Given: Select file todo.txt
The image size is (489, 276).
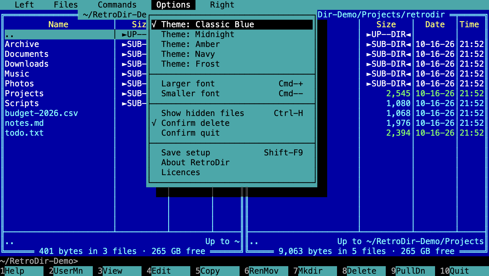Looking at the screenshot, I should point(75,133).
